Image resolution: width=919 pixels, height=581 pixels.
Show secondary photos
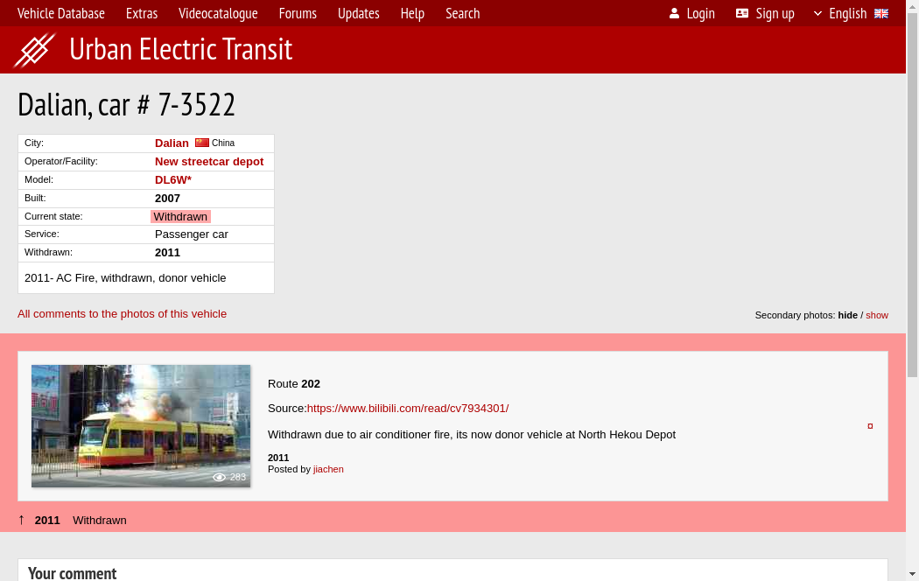(877, 315)
